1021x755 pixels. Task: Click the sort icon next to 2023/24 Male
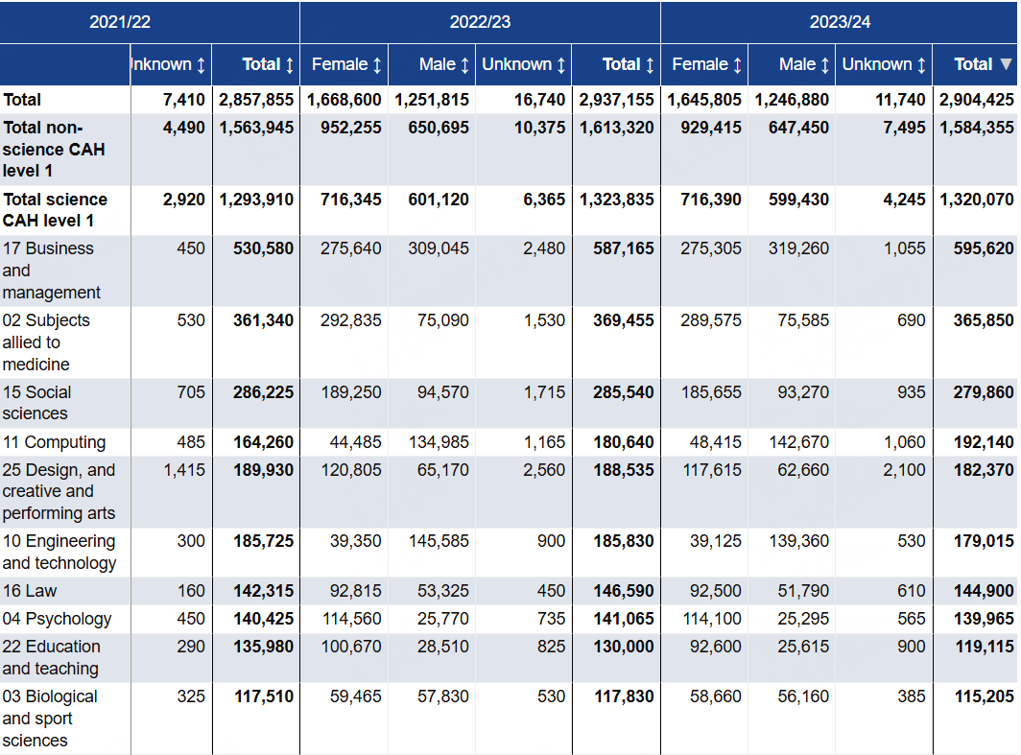point(825,65)
